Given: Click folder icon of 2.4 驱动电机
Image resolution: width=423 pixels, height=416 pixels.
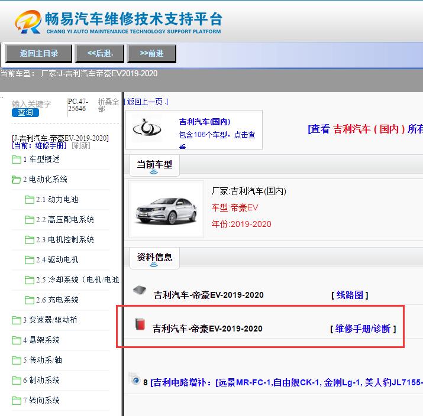Looking at the screenshot, I should [x=30, y=260].
